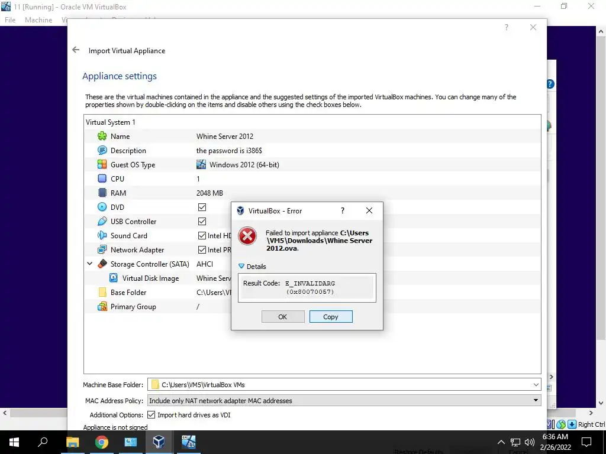
Task: Click the host key arrow icon near Right Ctrl
Action: click(572, 424)
